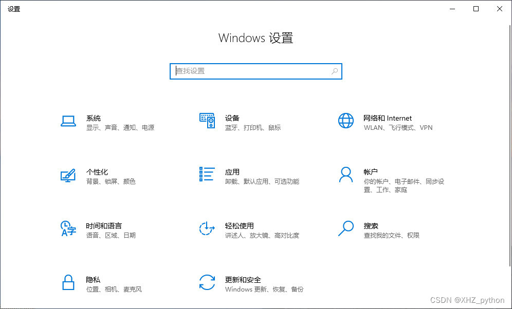The height and width of the screenshot is (309, 512).
Task: Open the 系统 laptop icon
Action: (x=68, y=121)
